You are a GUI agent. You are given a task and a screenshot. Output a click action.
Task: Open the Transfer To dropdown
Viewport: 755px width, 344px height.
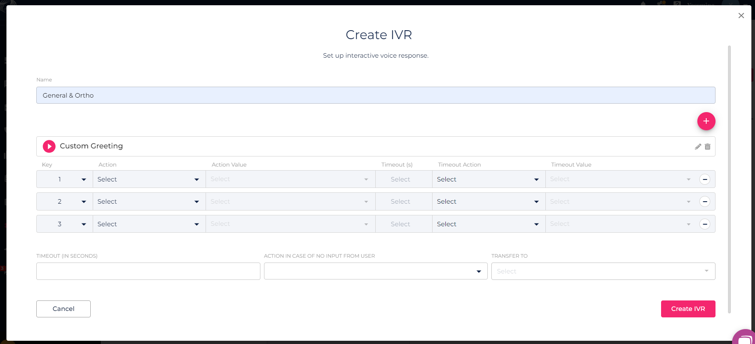603,271
